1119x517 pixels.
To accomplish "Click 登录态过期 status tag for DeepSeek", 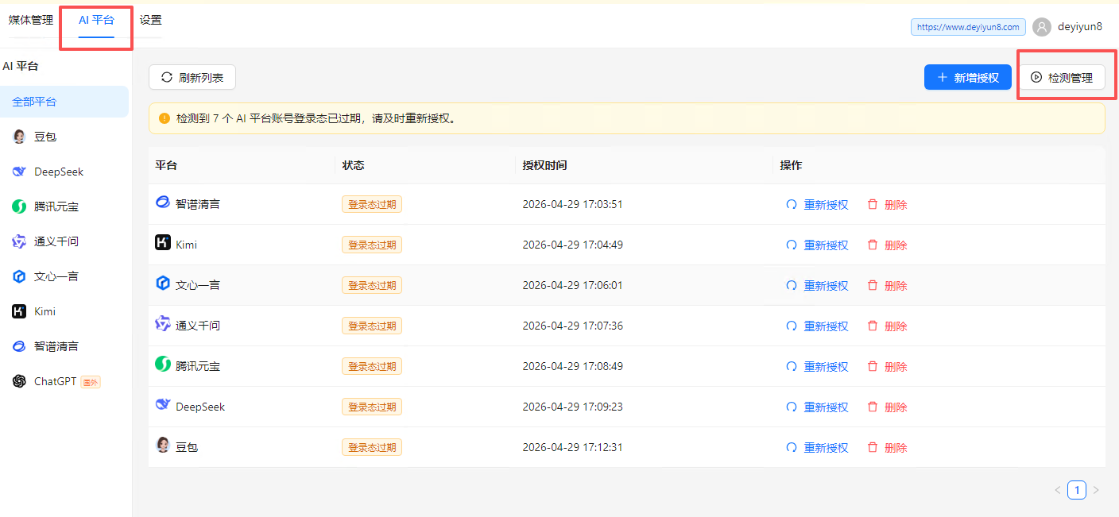I will [x=372, y=407].
